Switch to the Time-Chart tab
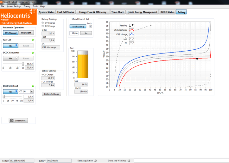 pos(117,12)
